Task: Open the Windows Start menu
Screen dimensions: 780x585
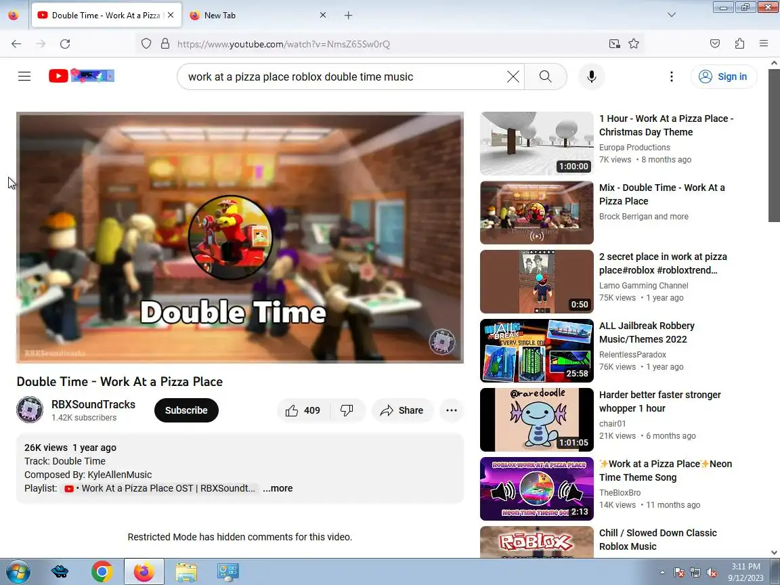Action: click(18, 571)
